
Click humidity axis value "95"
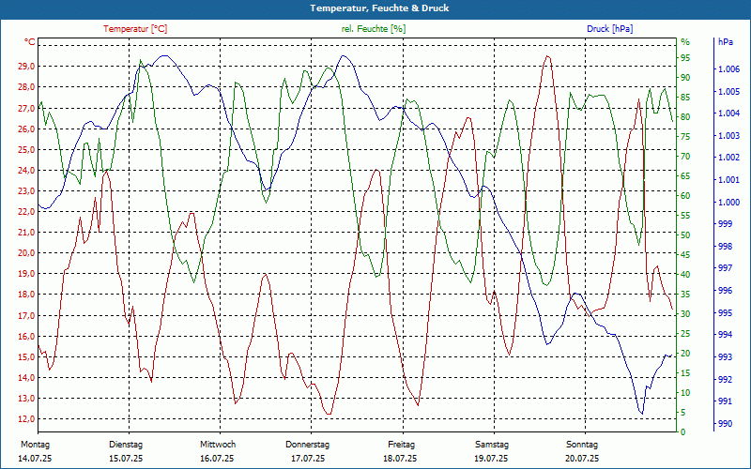(x=685, y=58)
